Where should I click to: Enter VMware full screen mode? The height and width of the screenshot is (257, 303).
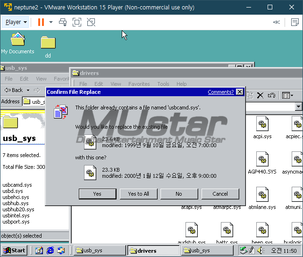pos(77,22)
